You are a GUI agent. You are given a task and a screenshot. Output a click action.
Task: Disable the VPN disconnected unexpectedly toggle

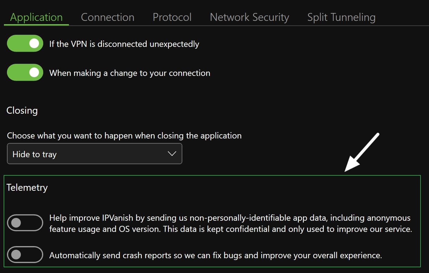(25, 44)
